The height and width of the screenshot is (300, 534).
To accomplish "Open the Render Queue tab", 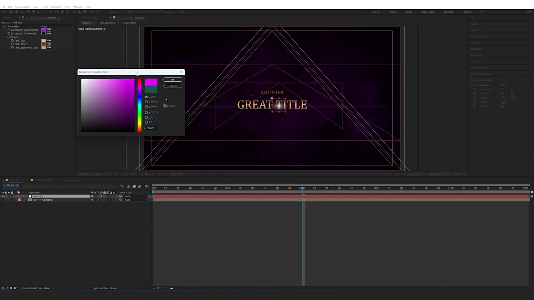I will tap(72, 180).
